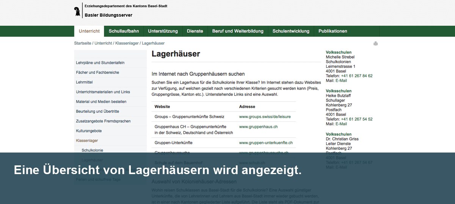This screenshot has width=455, height=204.
Task: Click Klassenlager breadcrumb link
Action: [x=127, y=43]
